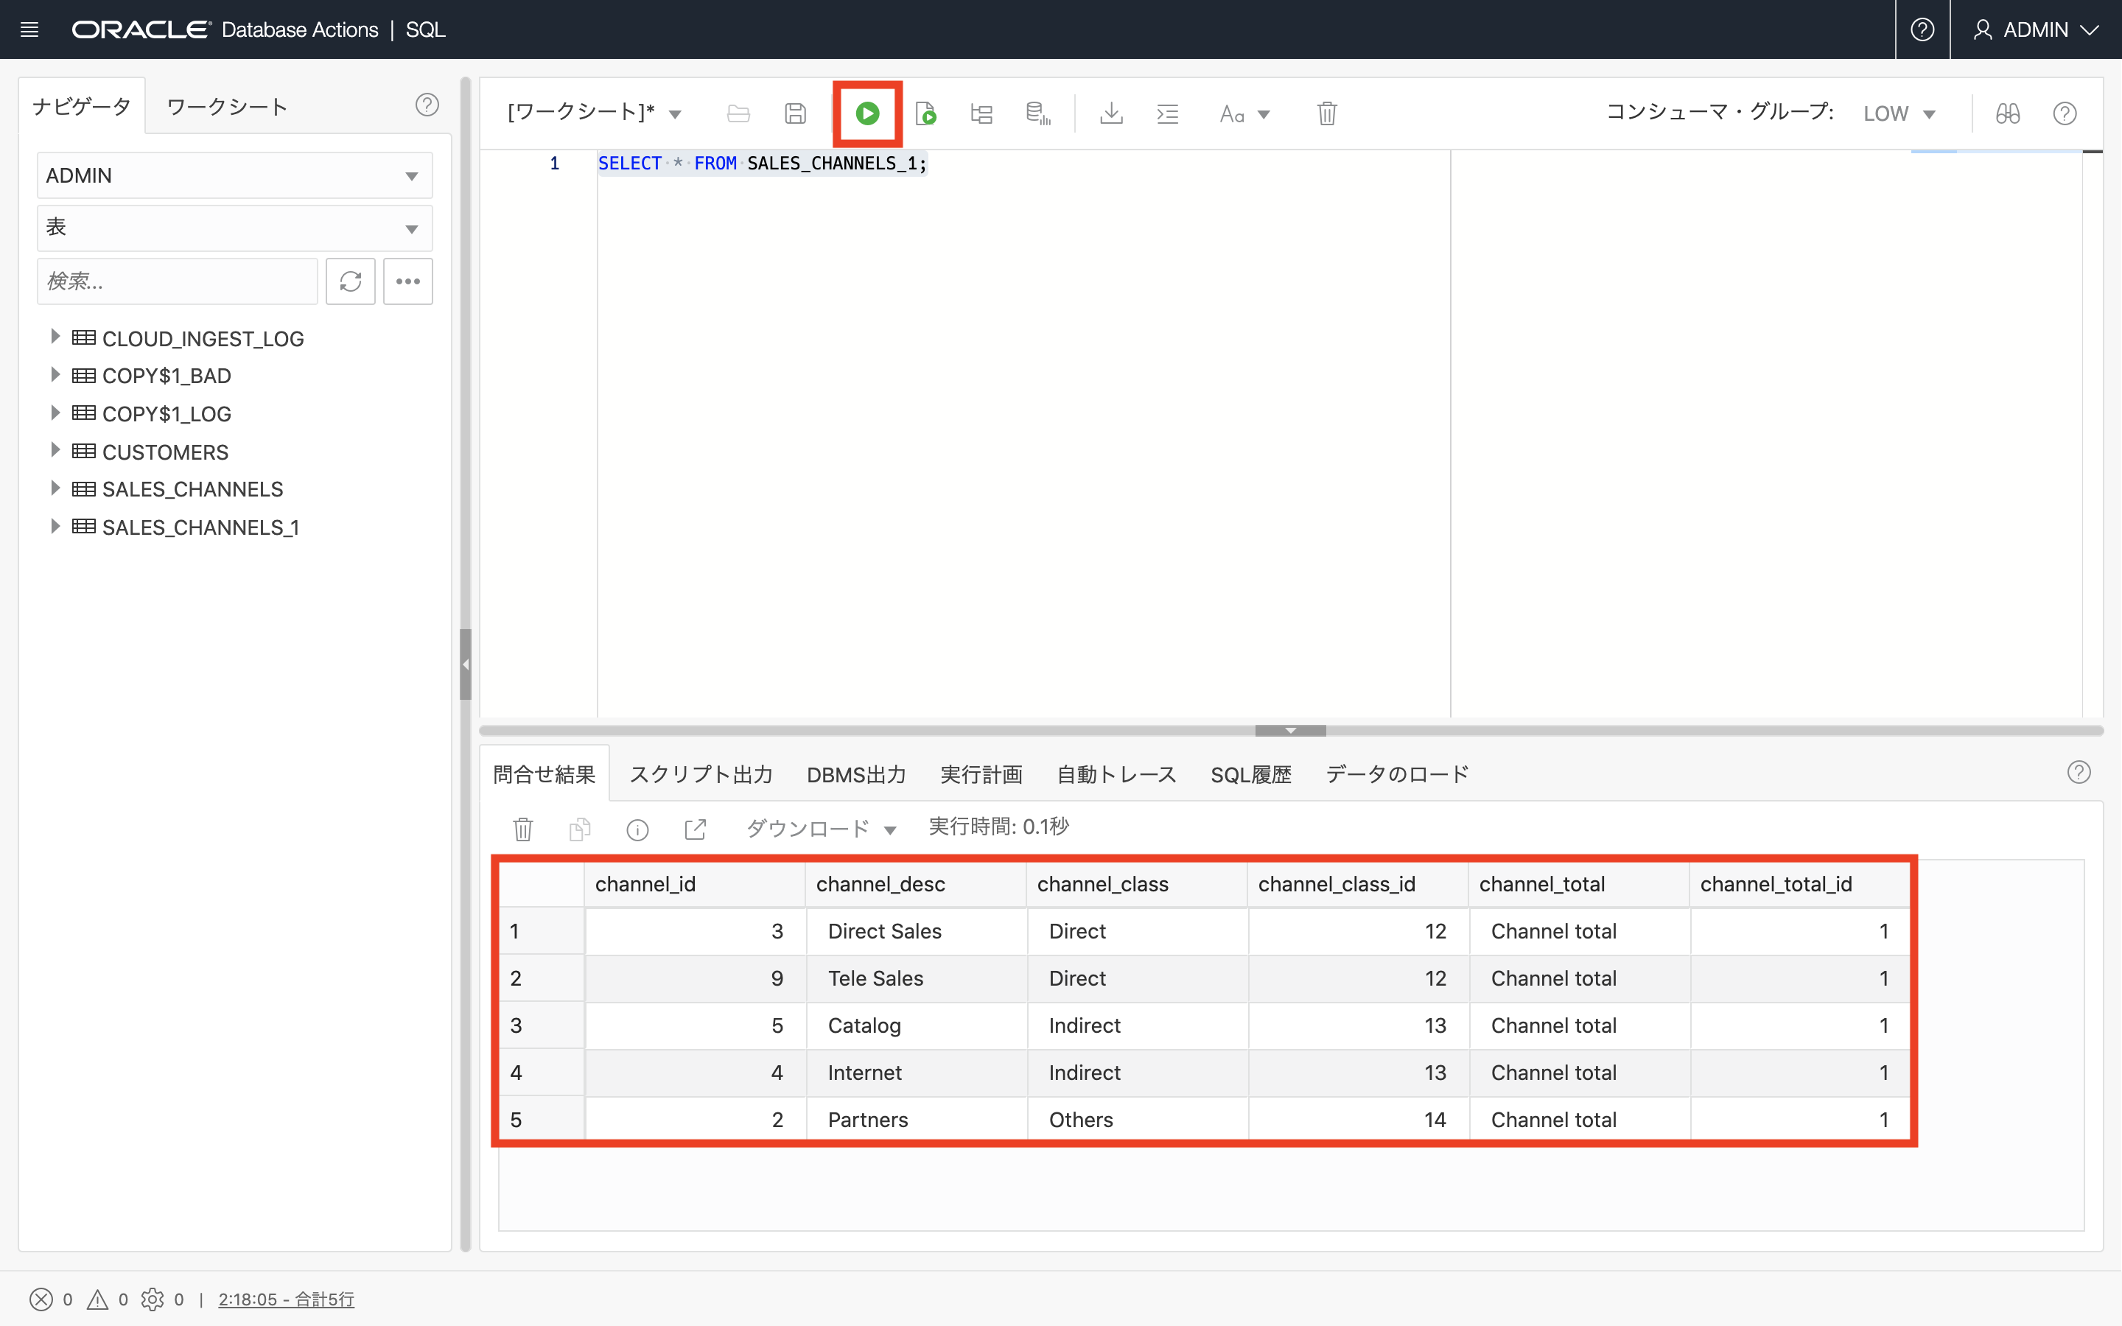This screenshot has width=2122, height=1326.
Task: Open the consumer group LOW dropdown
Action: (1899, 114)
